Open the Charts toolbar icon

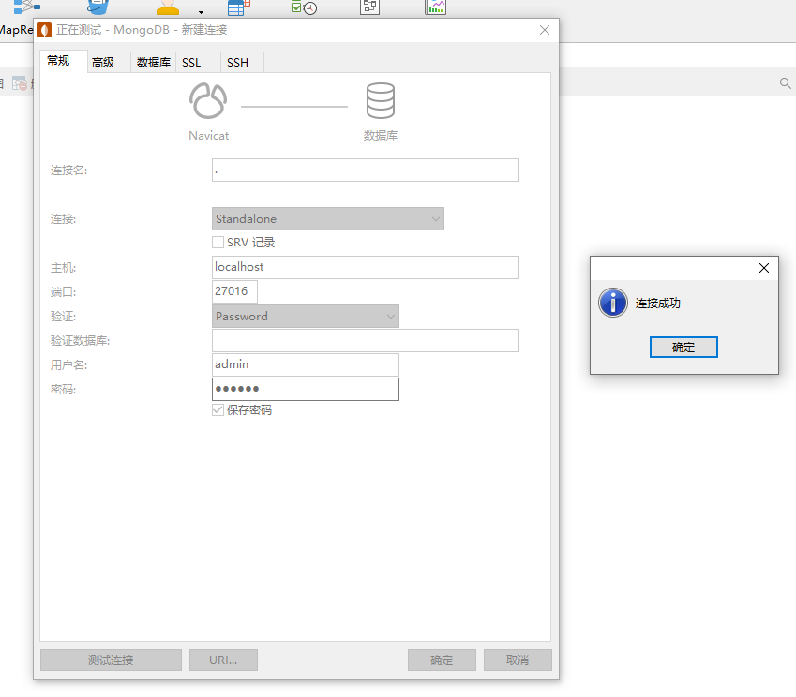tap(436, 7)
